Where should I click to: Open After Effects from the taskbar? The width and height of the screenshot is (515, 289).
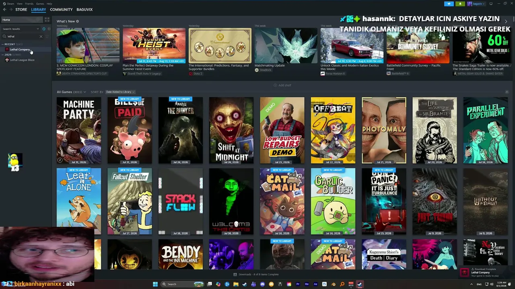tap(315, 284)
